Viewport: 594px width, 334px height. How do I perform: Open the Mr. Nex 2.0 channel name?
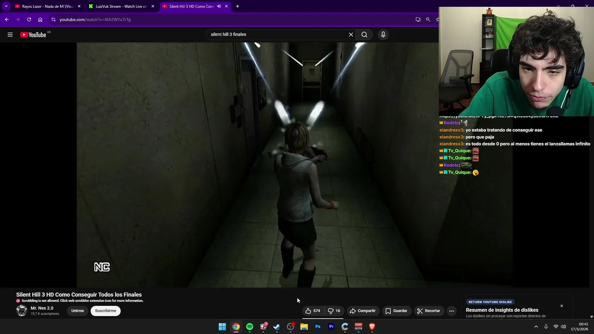[42, 308]
